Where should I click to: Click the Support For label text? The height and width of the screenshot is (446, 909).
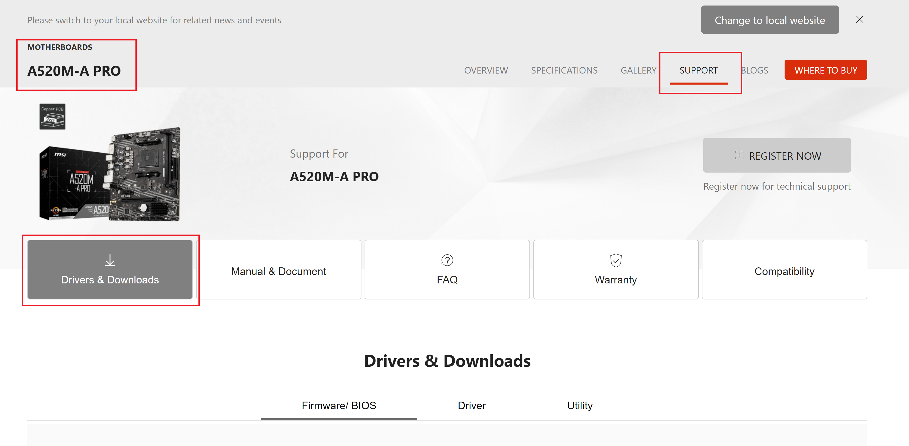coord(319,154)
